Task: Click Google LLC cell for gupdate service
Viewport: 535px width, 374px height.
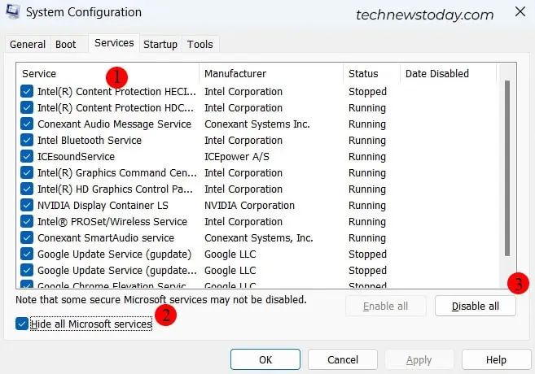Action: 230,254
